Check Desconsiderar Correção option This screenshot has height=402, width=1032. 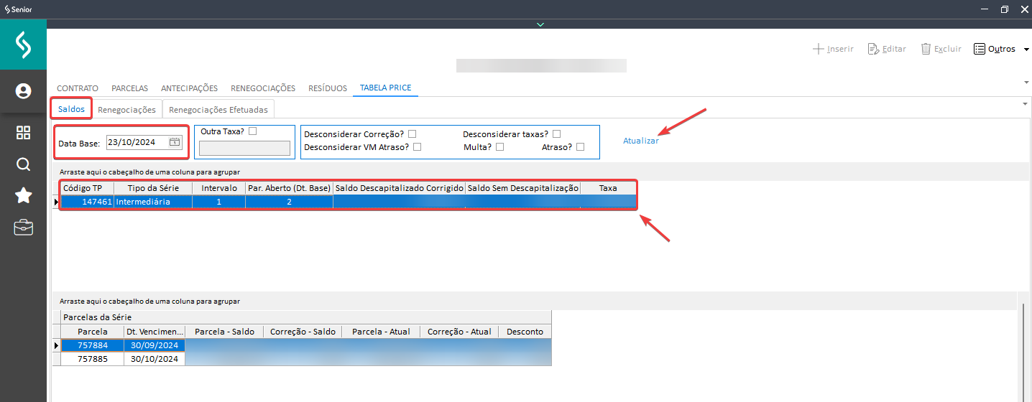[412, 134]
